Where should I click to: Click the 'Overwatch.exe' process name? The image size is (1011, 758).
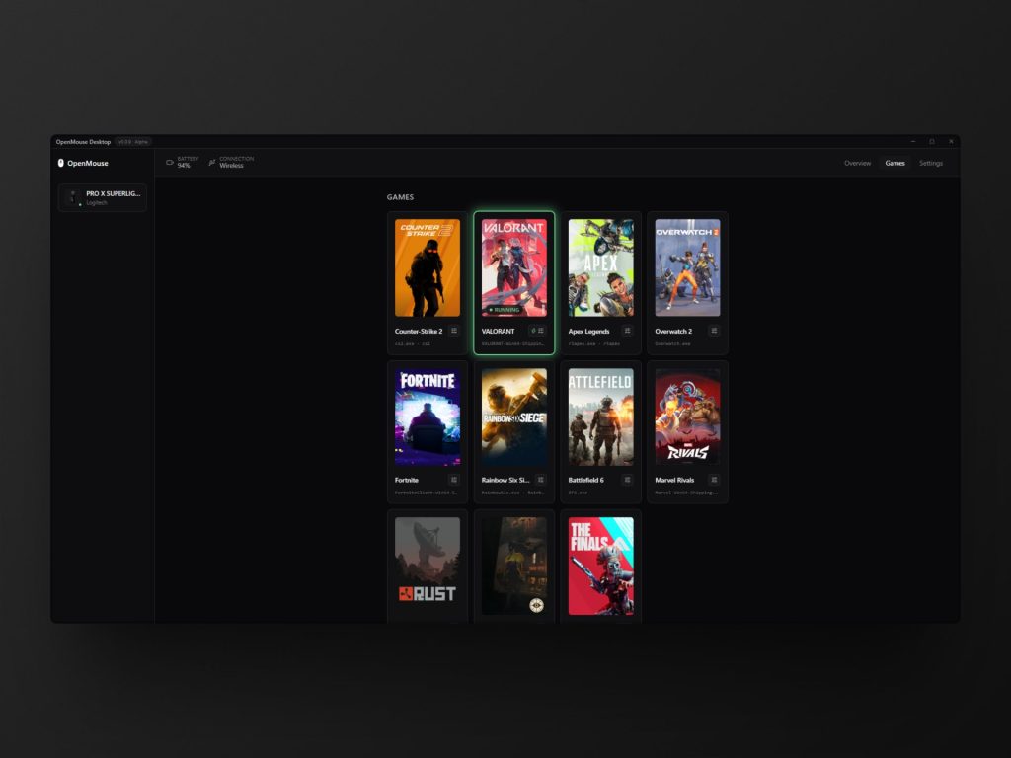click(x=672, y=344)
